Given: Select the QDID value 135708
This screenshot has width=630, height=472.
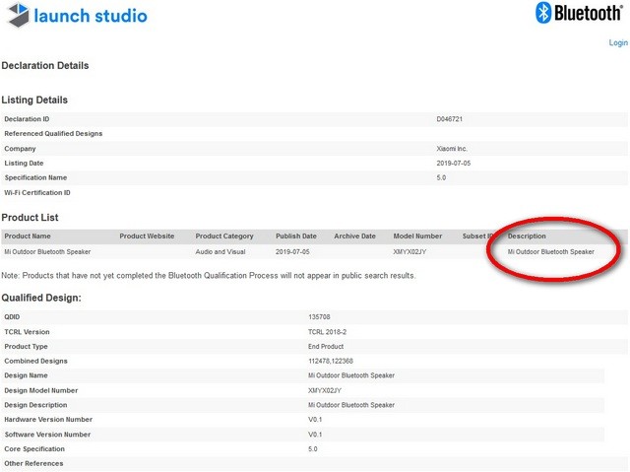Looking at the screenshot, I should click(x=319, y=317).
